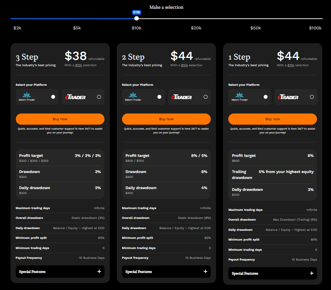The width and height of the screenshot is (331, 290).
Task: Click the $10k slider handle
Action: click(x=137, y=18)
